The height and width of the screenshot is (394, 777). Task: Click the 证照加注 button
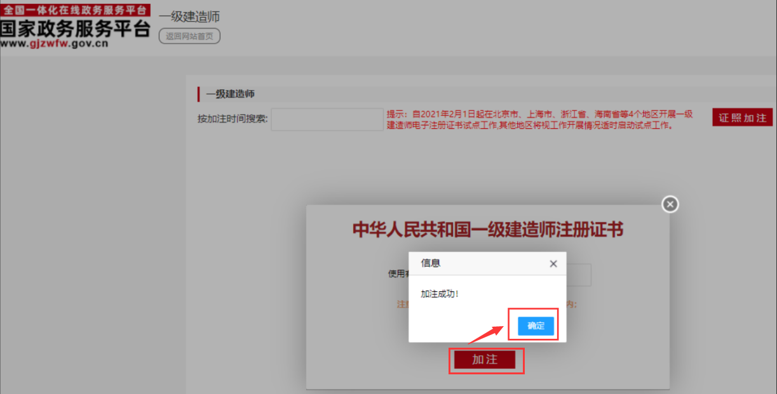coord(742,118)
